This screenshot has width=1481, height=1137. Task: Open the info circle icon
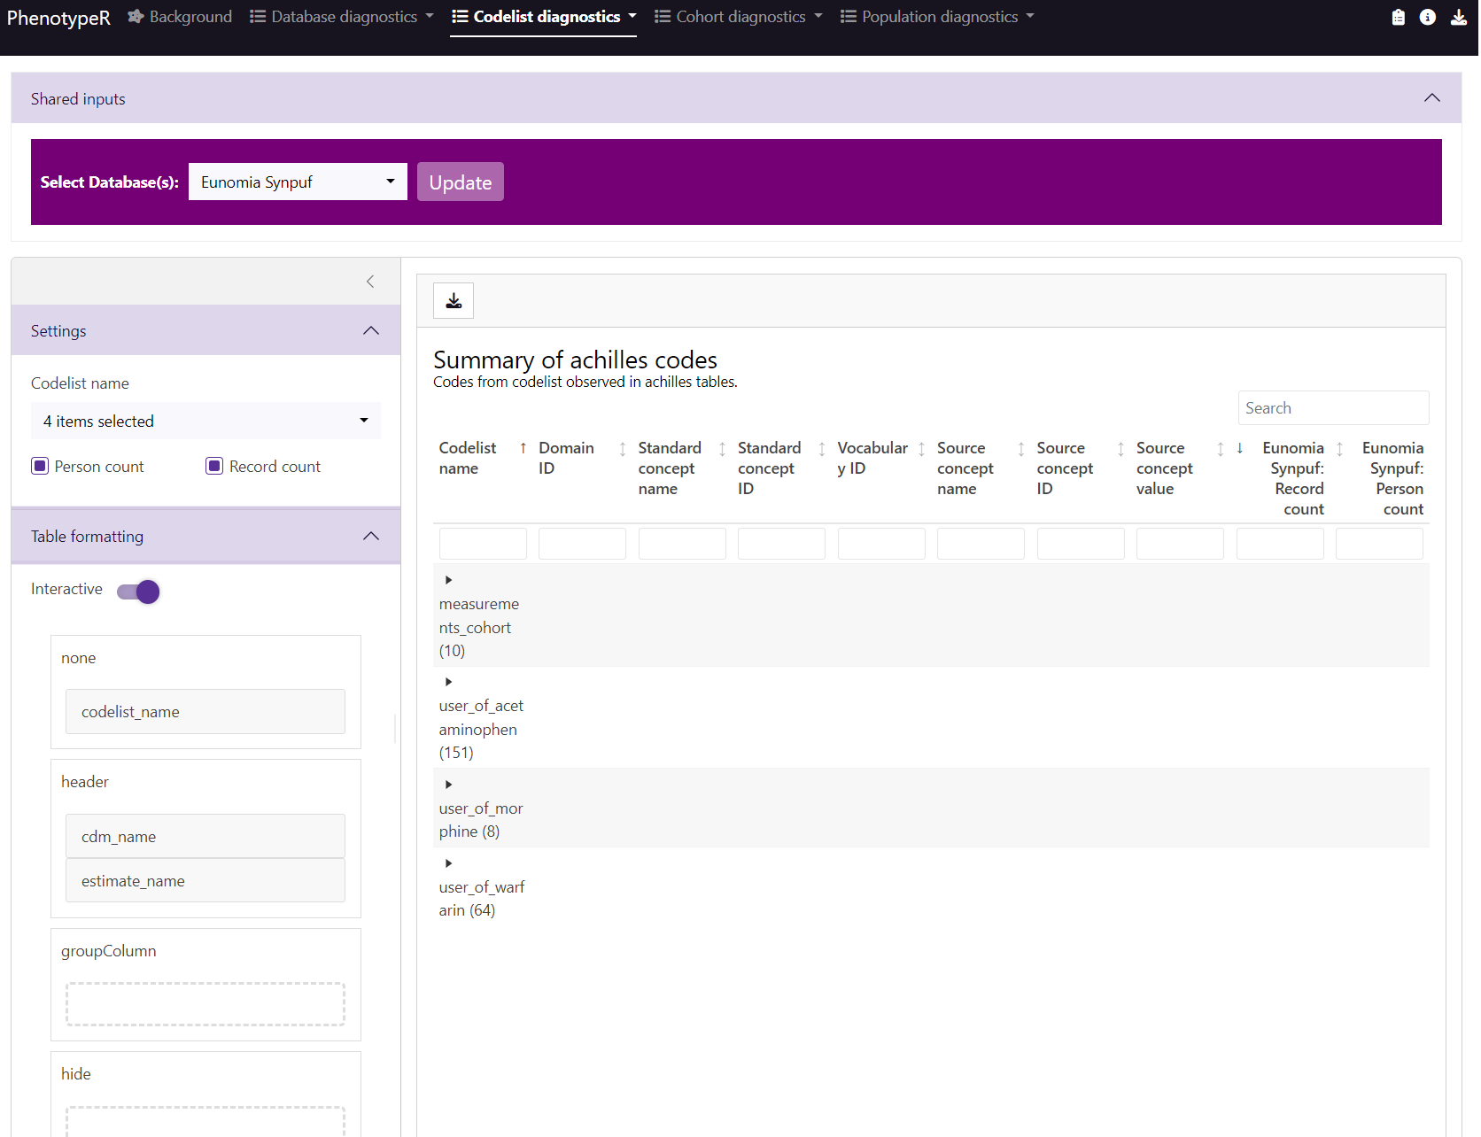click(1428, 18)
